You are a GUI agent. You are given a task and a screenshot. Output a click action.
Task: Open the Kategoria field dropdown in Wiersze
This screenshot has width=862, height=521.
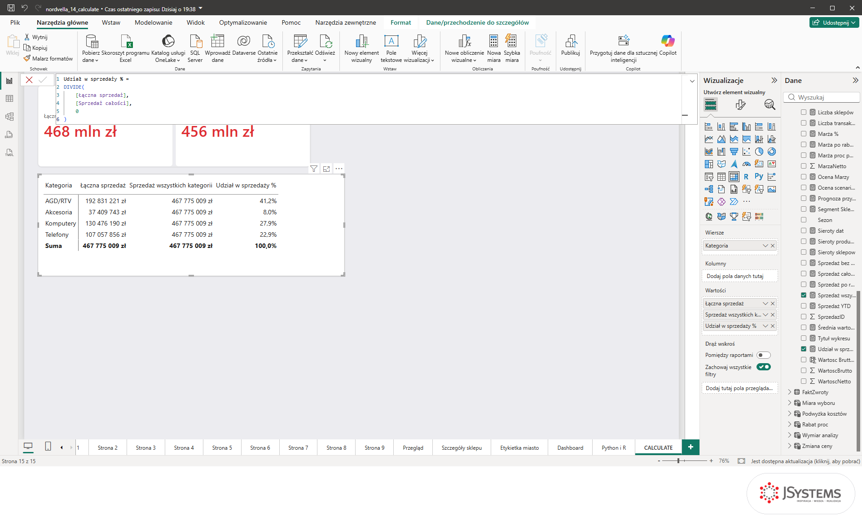765,246
